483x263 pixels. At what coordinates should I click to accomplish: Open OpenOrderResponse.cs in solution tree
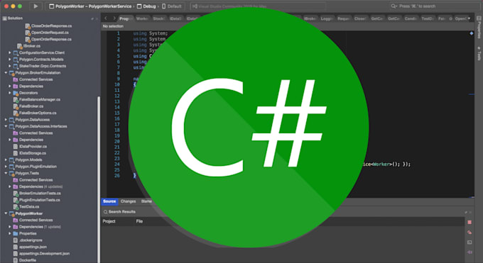(x=51, y=40)
